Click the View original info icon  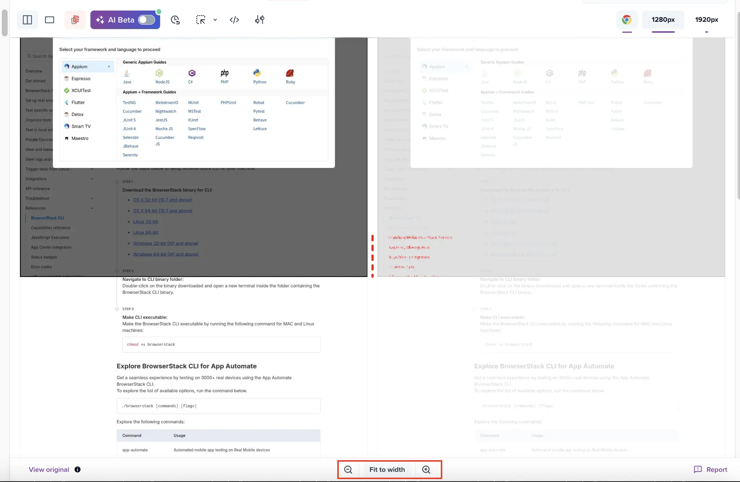(x=77, y=469)
